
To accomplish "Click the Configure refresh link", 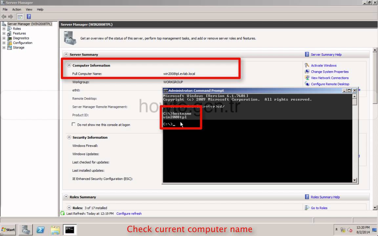I will [x=129, y=214].
